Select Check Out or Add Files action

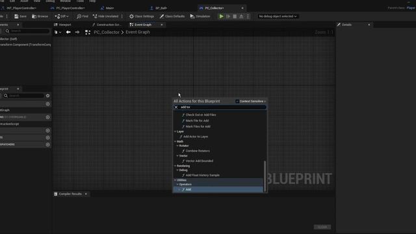(201, 115)
